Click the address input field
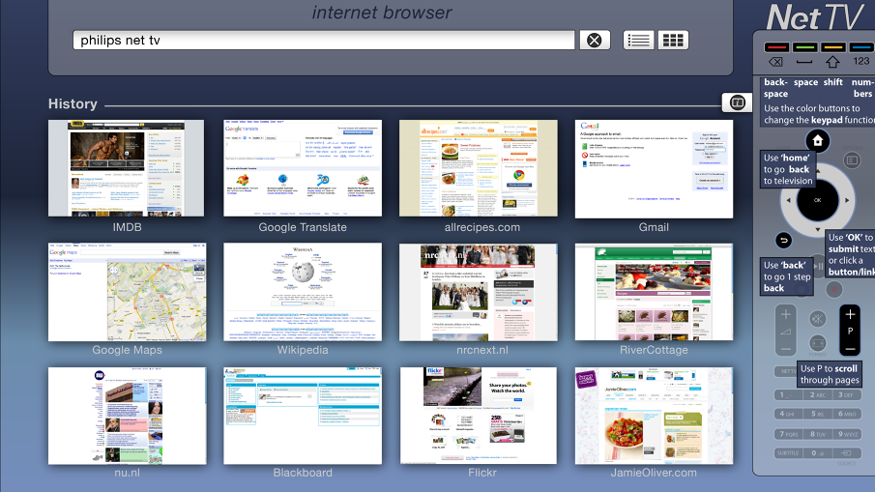The image size is (875, 492). [x=324, y=40]
